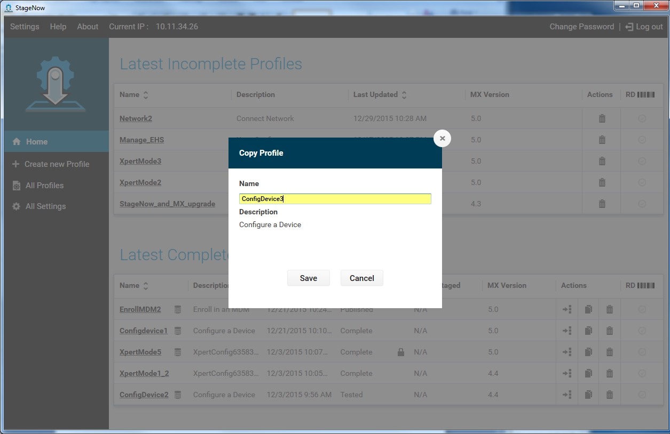Click export icon for EnrollMDM2 profile
Image resolution: width=670 pixels, height=434 pixels.
click(567, 309)
